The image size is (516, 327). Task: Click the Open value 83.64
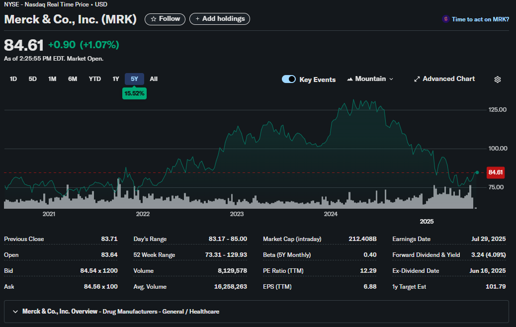109,255
